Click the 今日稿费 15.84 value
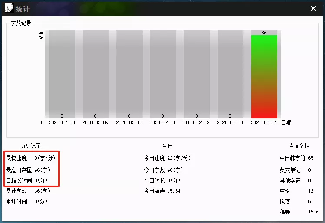This screenshot has width=325, height=223. [174, 191]
